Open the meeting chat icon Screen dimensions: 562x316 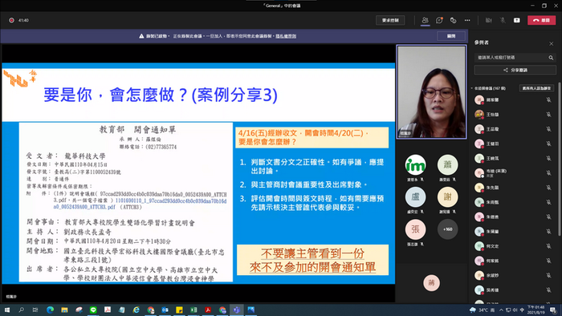click(439, 20)
